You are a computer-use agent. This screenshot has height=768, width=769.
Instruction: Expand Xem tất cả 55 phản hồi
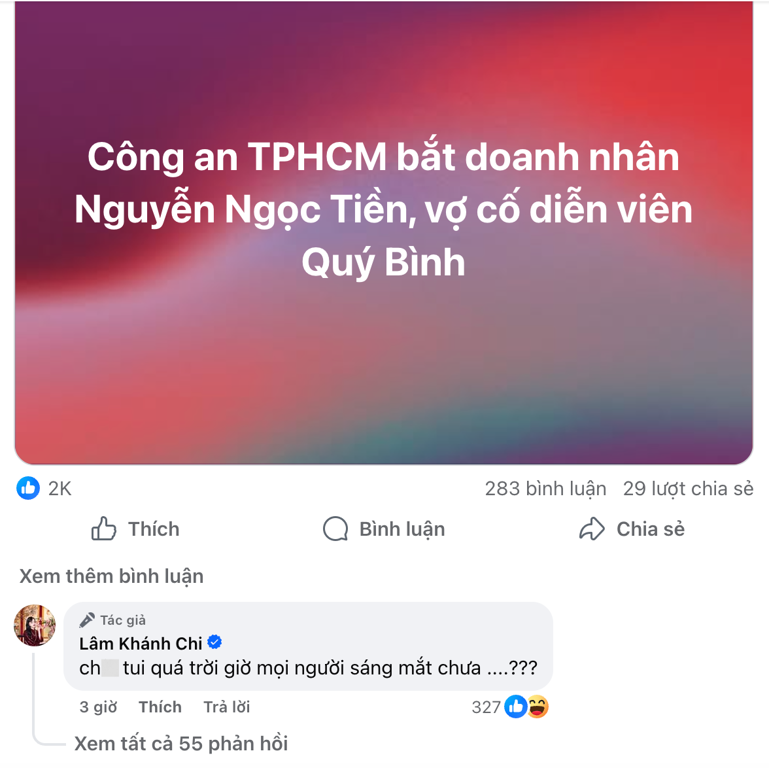(181, 744)
